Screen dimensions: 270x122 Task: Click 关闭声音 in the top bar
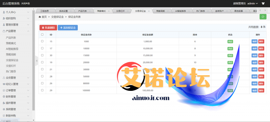click(26, 4)
